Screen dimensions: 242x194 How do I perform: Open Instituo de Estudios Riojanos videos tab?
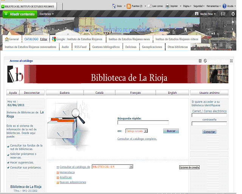(177, 39)
